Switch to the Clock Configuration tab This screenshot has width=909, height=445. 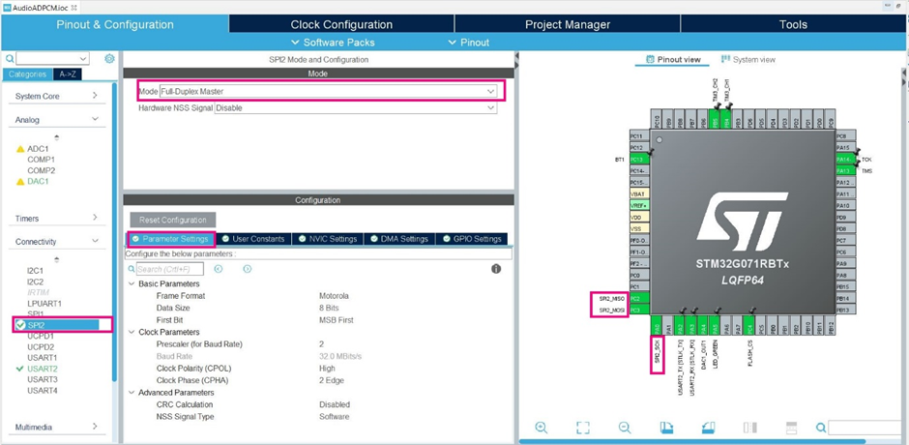(341, 24)
